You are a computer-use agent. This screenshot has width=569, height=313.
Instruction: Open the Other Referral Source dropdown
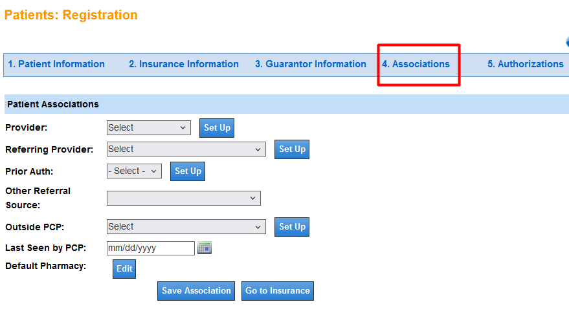183,199
